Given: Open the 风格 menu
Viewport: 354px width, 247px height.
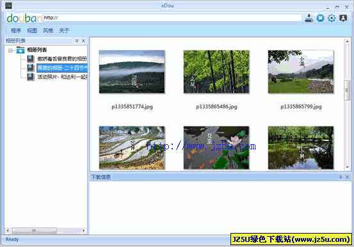Looking at the screenshot, I should [x=48, y=31].
